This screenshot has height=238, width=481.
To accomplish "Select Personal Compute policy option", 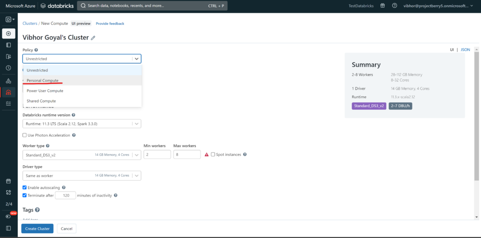I will click(x=82, y=81).
